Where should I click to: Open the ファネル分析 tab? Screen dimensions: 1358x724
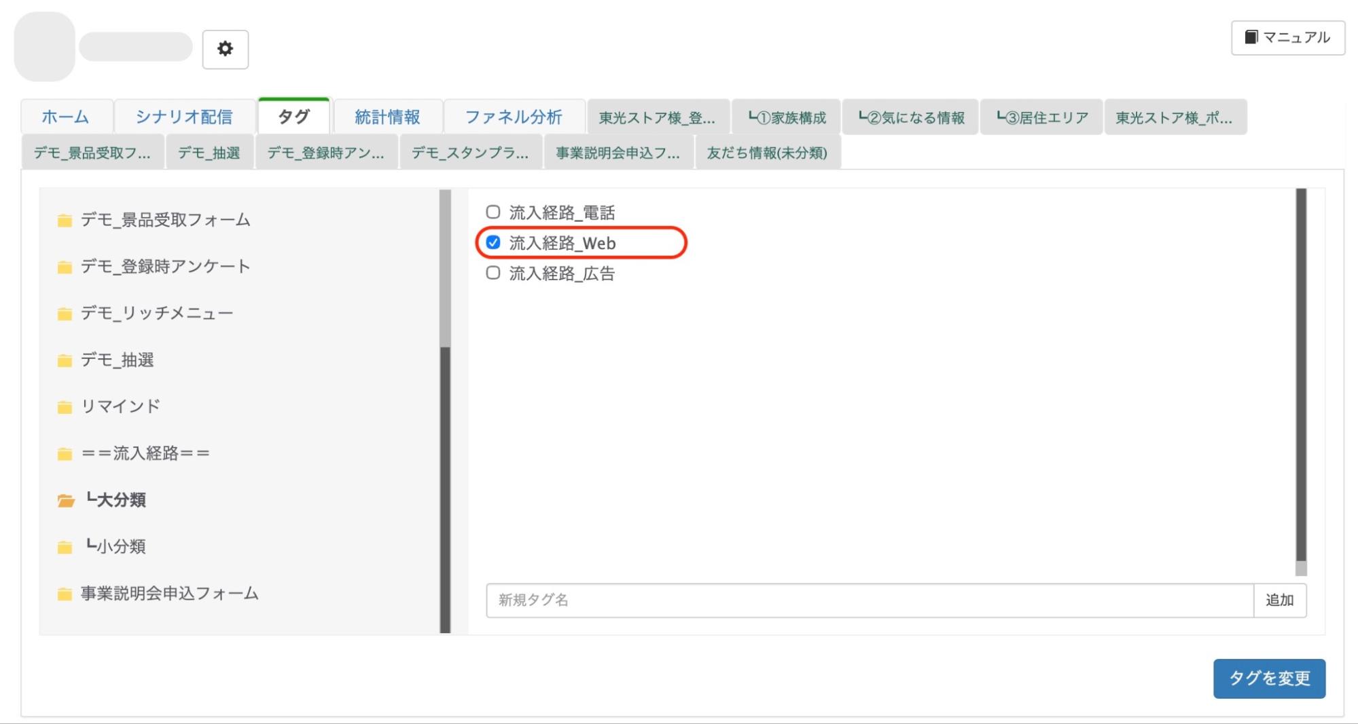pyautogui.click(x=514, y=116)
